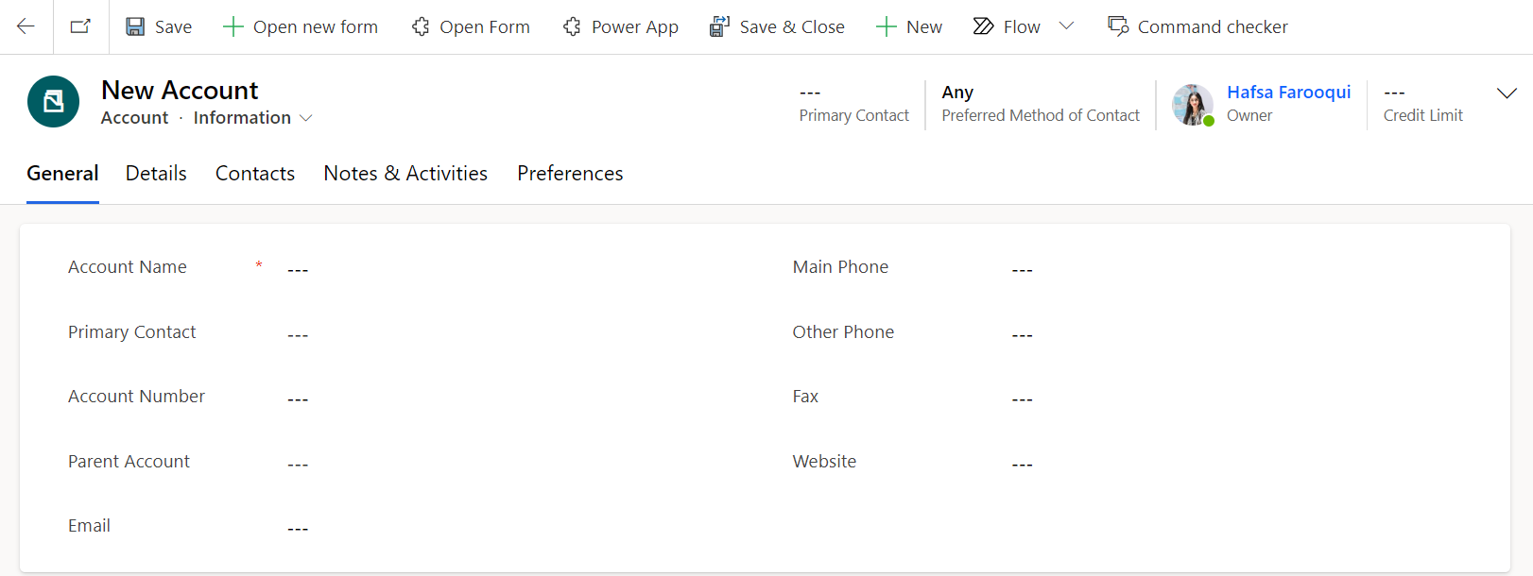
Task: Open record in new window icon
Action: click(x=79, y=25)
